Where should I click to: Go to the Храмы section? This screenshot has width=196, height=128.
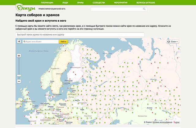click(80, 2)
